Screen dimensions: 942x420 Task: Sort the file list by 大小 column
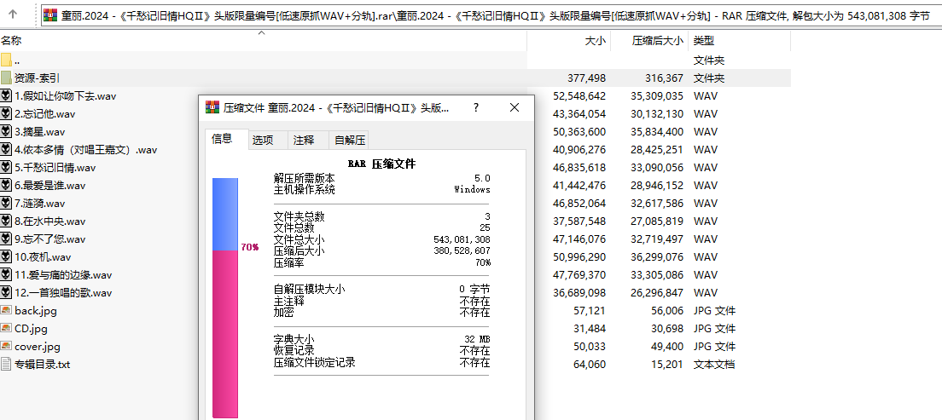(595, 41)
